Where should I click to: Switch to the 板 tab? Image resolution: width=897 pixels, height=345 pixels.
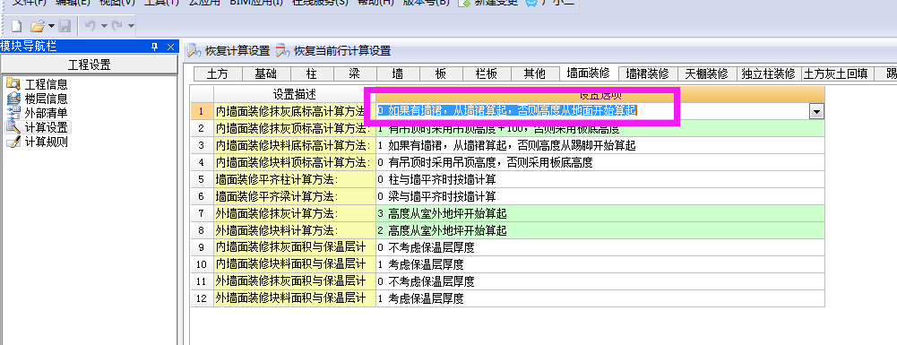[x=441, y=73]
